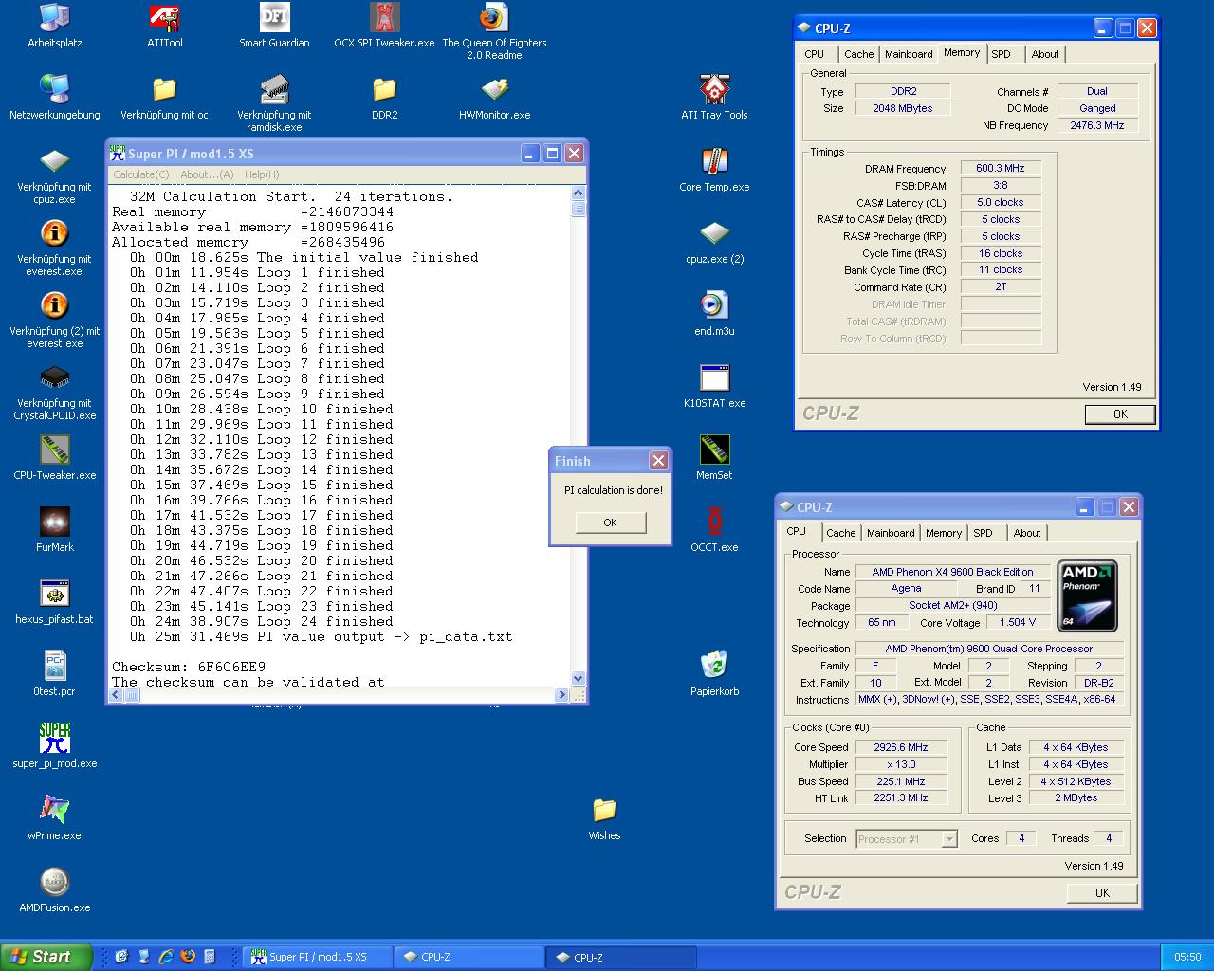Screen dimensions: 1214x971
Task: Open Smart Guardian desktop icon
Action: [x=274, y=26]
